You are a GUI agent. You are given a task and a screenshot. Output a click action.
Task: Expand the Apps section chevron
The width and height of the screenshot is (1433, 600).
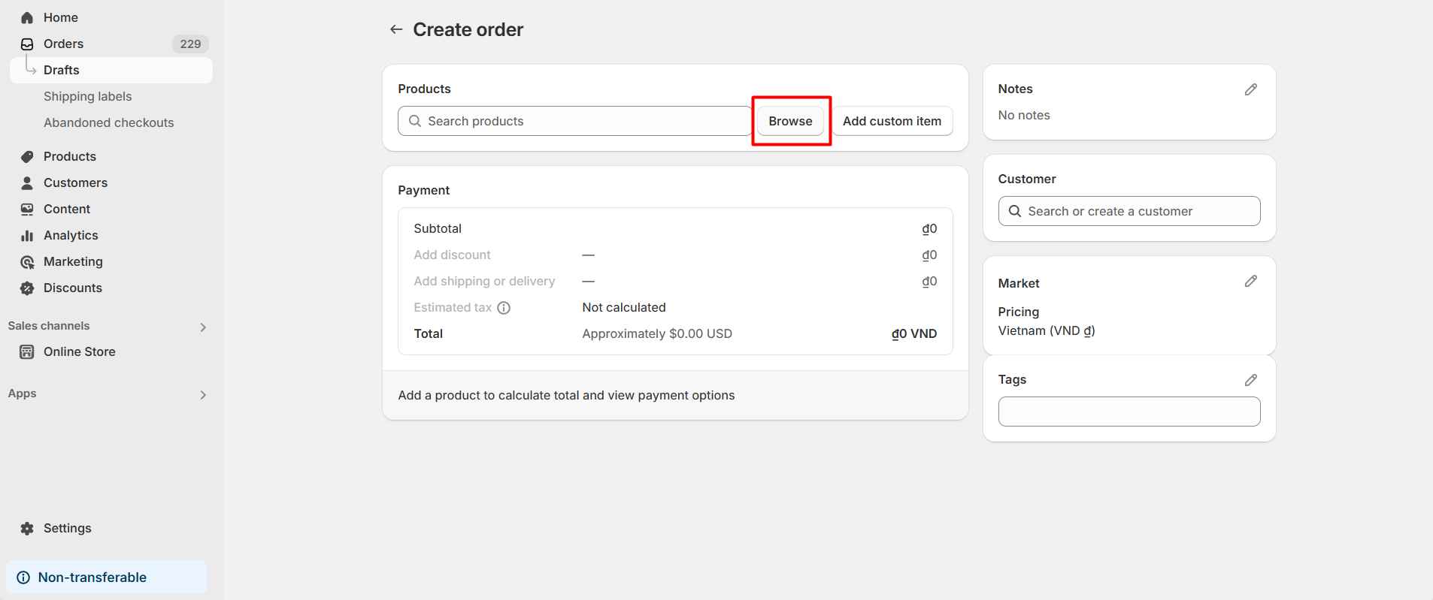(202, 394)
